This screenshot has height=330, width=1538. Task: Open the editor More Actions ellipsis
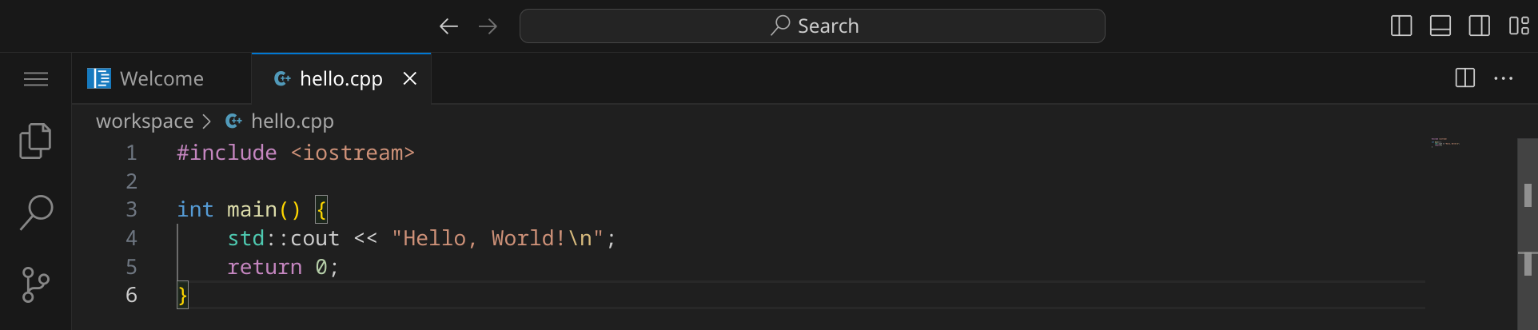coord(1503,78)
